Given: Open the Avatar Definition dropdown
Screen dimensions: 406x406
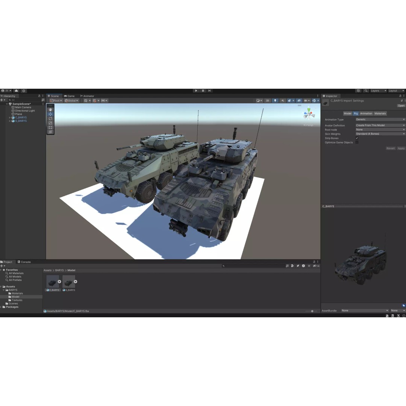Looking at the screenshot, I should click(380, 125).
